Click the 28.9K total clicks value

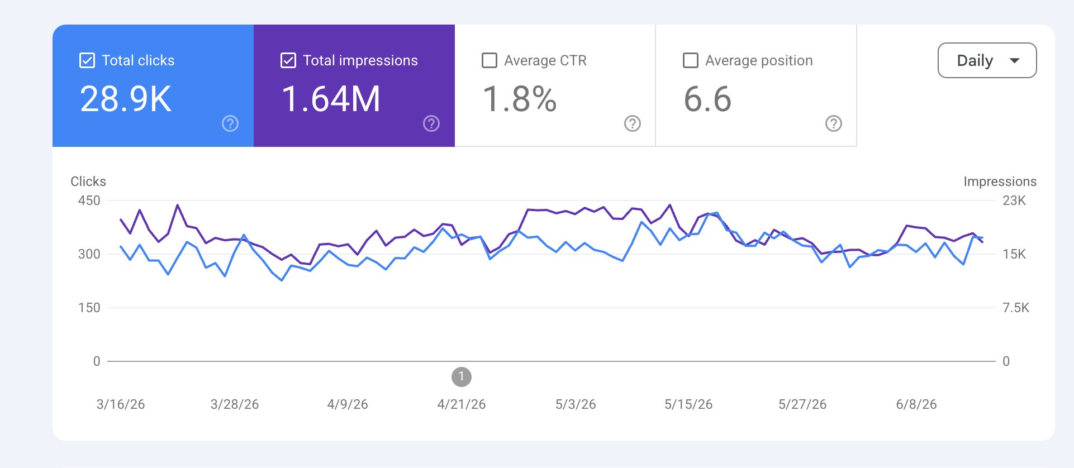[x=126, y=99]
